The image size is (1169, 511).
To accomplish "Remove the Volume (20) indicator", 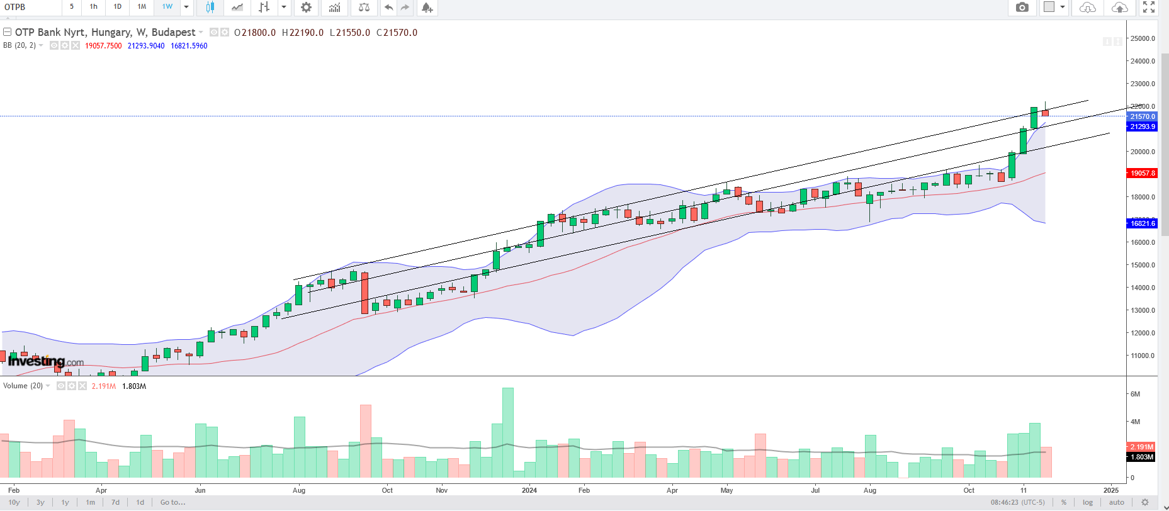I will tap(82, 386).
